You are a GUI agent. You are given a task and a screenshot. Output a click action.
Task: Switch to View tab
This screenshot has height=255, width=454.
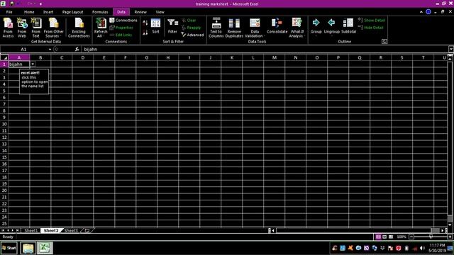(160, 12)
